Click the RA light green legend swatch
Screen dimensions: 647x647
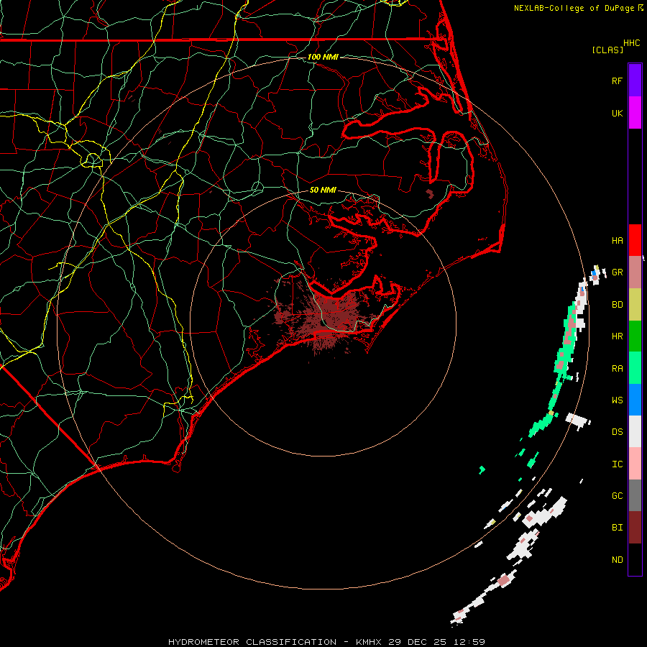click(635, 368)
